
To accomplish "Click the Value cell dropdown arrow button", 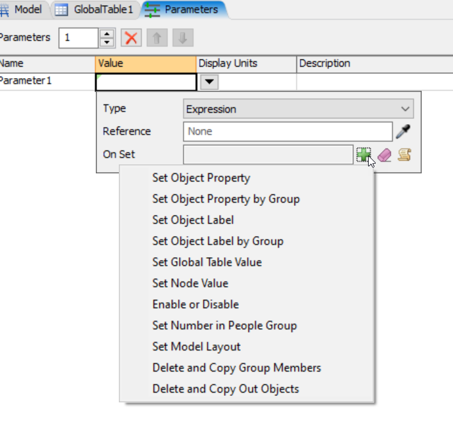I will 209,82.
